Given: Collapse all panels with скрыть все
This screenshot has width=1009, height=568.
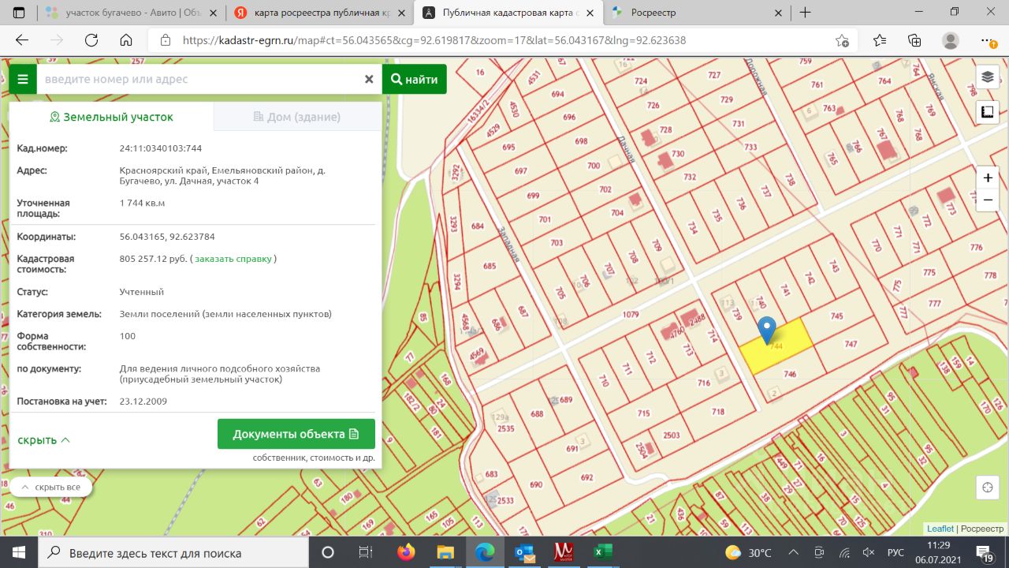Looking at the screenshot, I should point(51,487).
